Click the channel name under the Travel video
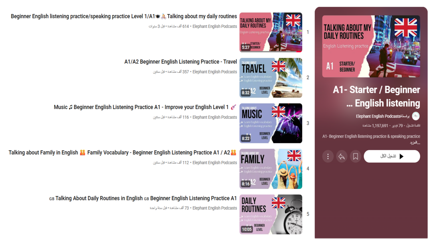The width and height of the screenshot is (431, 239). click(215, 72)
